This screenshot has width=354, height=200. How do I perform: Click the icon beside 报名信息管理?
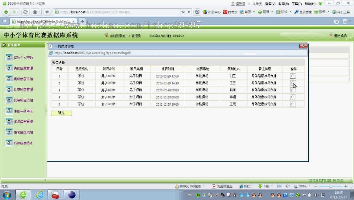pyautogui.click(x=9, y=121)
